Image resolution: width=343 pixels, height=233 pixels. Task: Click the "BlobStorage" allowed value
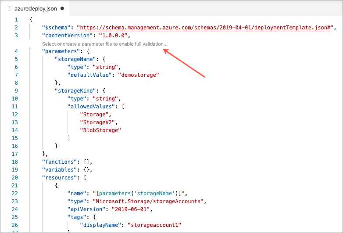coord(100,130)
